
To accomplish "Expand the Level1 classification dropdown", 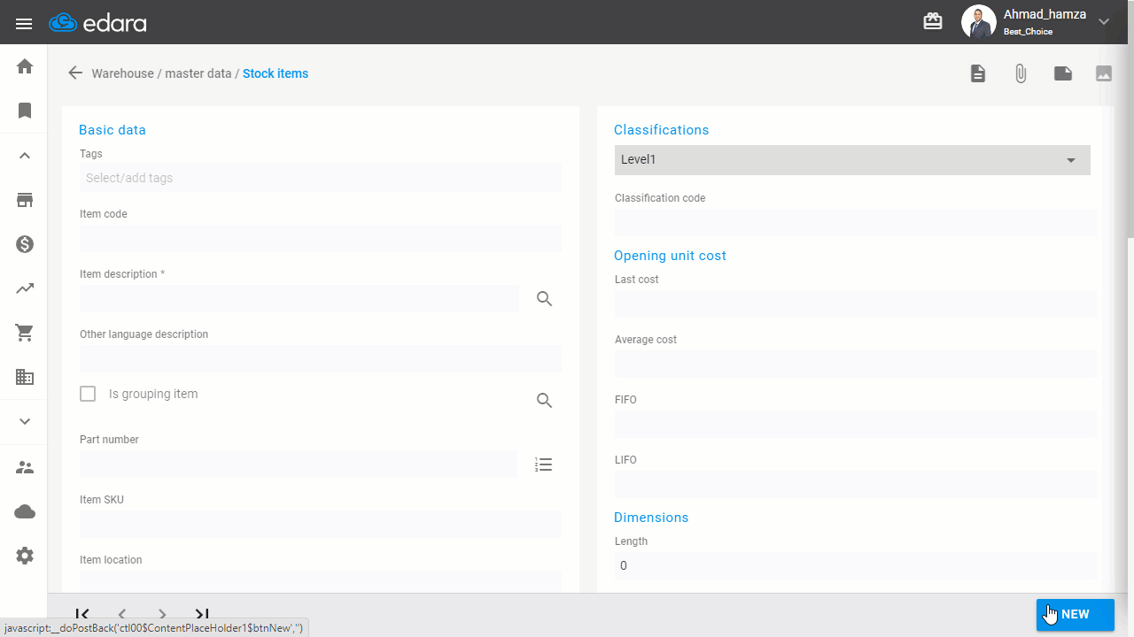I will click(x=852, y=160).
